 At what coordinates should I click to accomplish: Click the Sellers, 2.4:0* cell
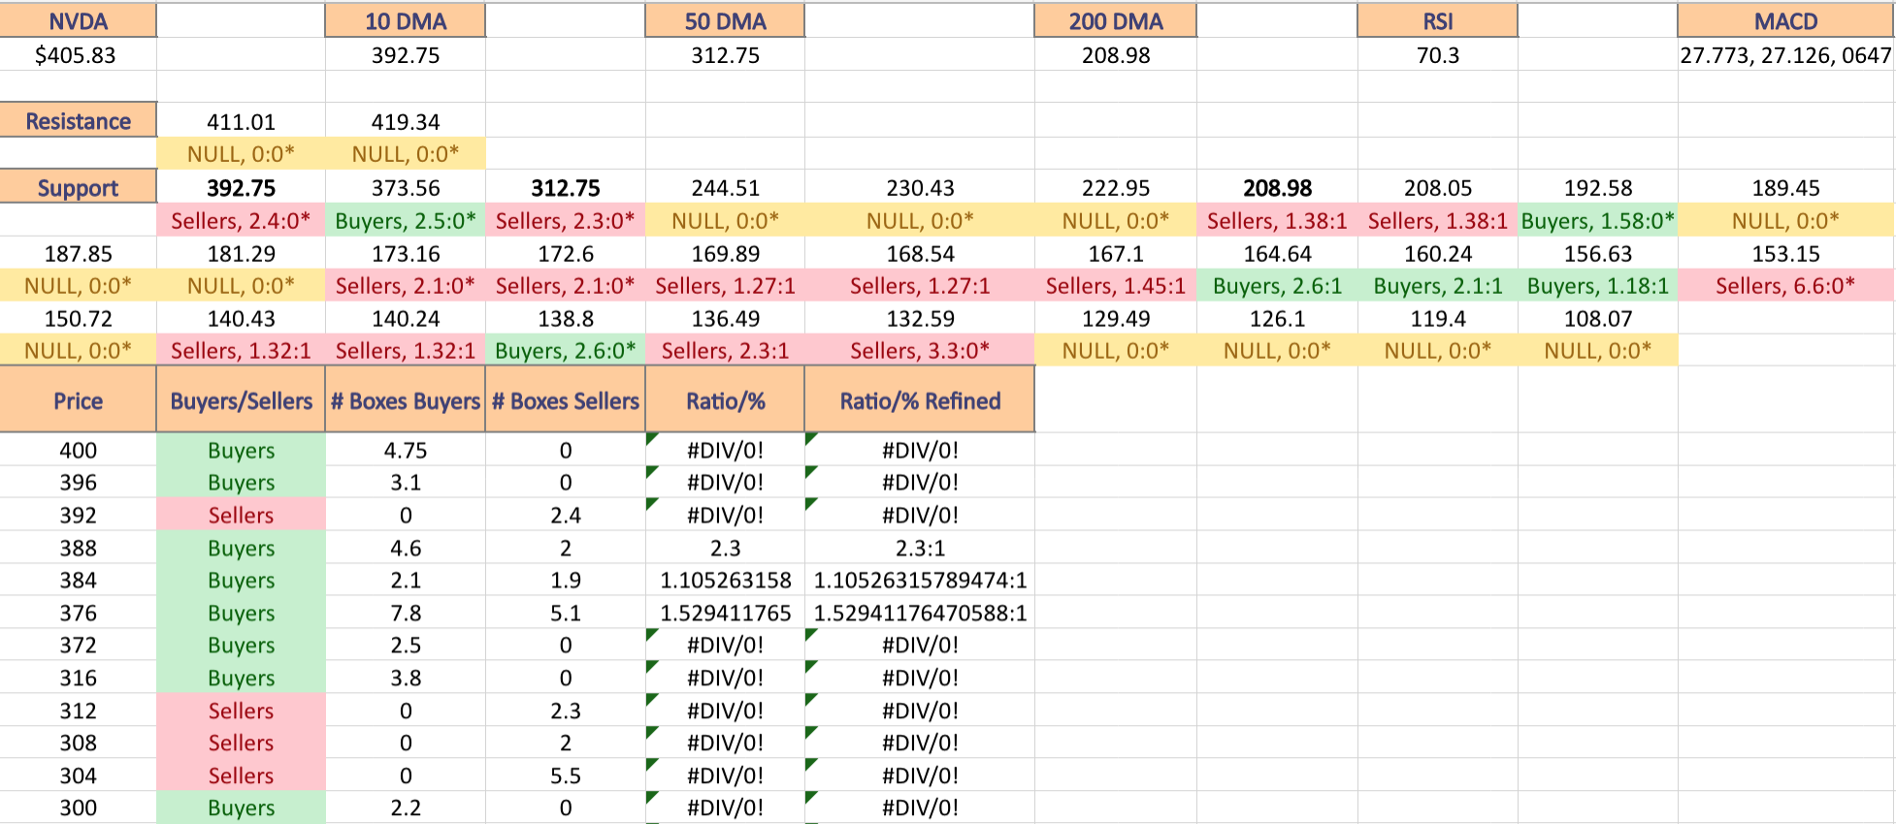[x=241, y=220]
